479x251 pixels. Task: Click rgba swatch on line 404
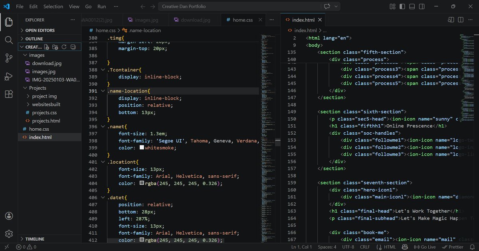coord(142,183)
